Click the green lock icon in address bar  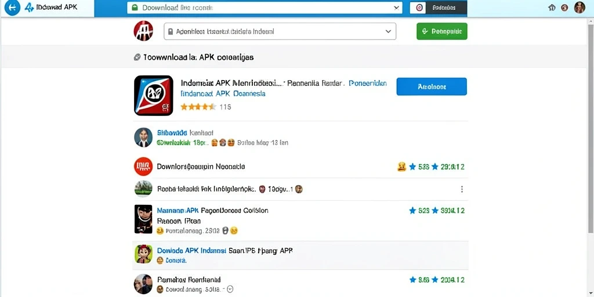coord(134,8)
